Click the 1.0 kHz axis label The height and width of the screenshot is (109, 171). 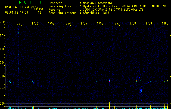tap(2, 49)
